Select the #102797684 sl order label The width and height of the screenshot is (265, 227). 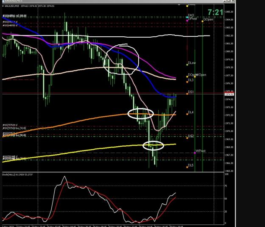[x=10, y=125]
